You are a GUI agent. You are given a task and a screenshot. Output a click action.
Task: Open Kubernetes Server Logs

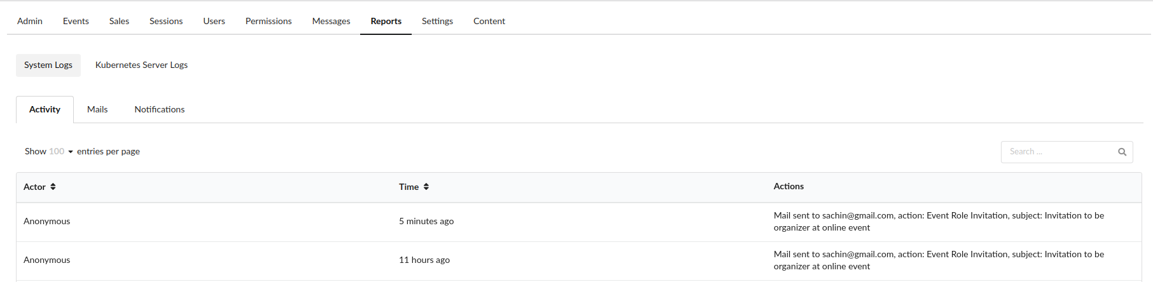[141, 65]
